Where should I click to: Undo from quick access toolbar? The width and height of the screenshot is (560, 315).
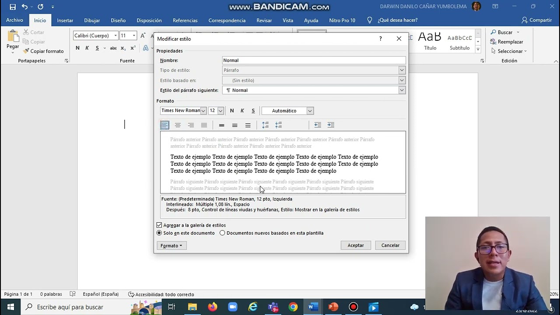coord(24,7)
